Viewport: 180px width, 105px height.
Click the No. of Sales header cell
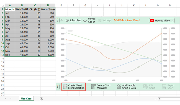(48, 9)
